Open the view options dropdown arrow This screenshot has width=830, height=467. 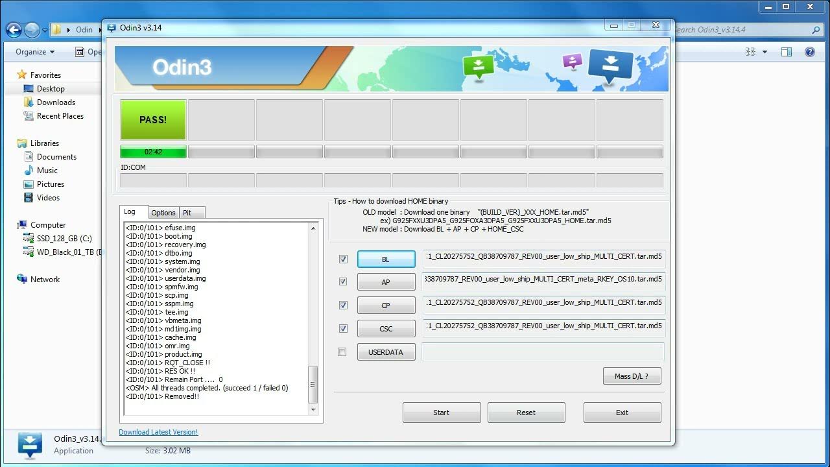(765, 52)
